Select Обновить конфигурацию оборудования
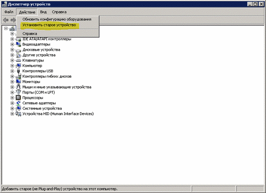This screenshot has height=193, width=266. click(57, 19)
